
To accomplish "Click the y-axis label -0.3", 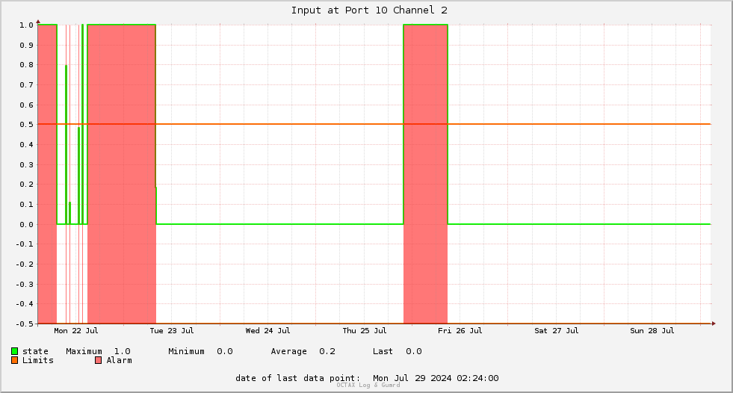I will [x=25, y=284].
